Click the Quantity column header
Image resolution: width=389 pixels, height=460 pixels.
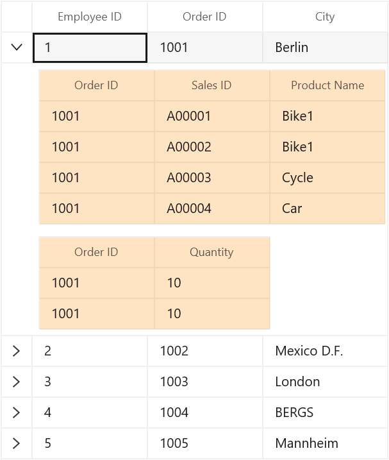211,252
